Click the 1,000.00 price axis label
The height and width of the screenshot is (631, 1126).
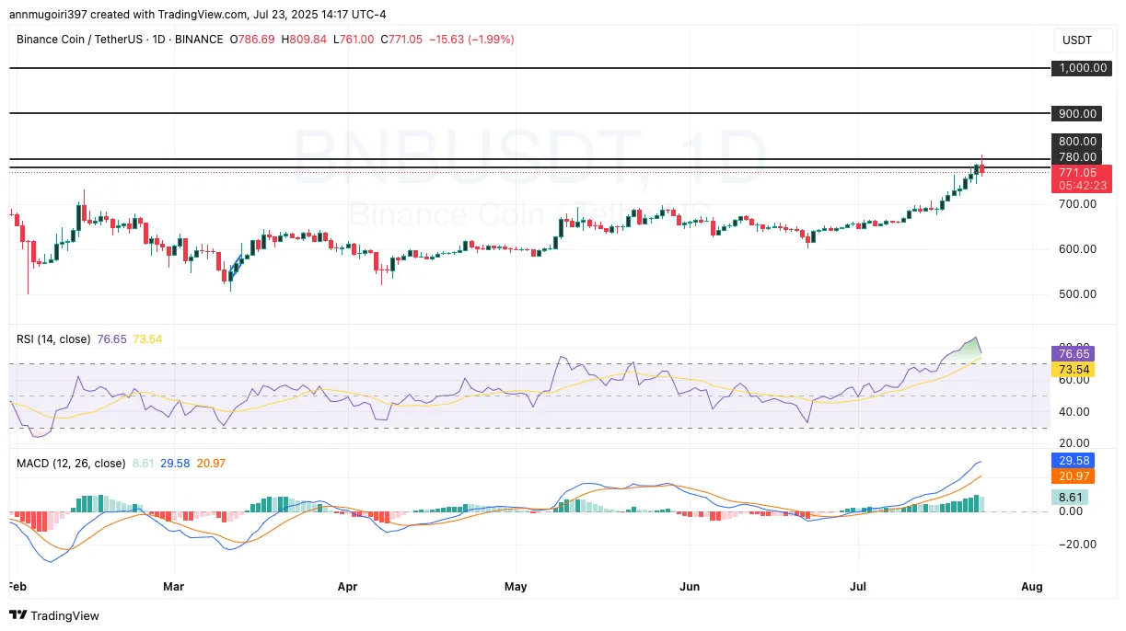pyautogui.click(x=1082, y=67)
